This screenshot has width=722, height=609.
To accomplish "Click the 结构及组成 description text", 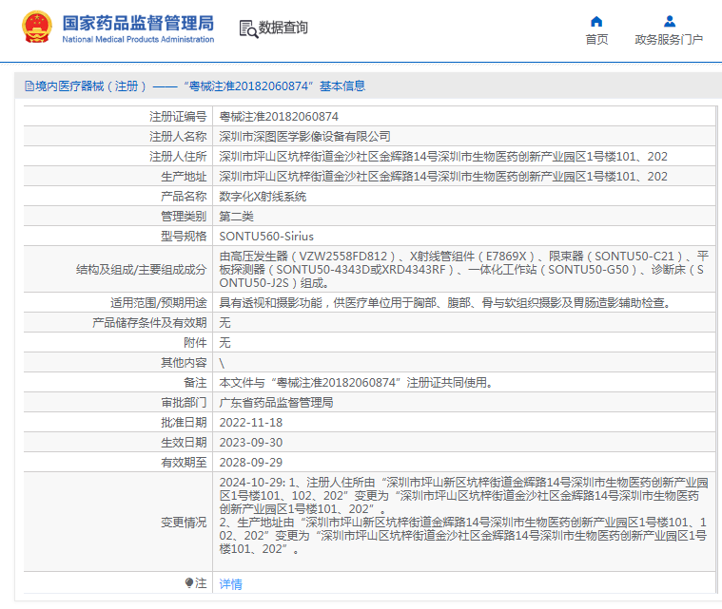I will 463,270.
